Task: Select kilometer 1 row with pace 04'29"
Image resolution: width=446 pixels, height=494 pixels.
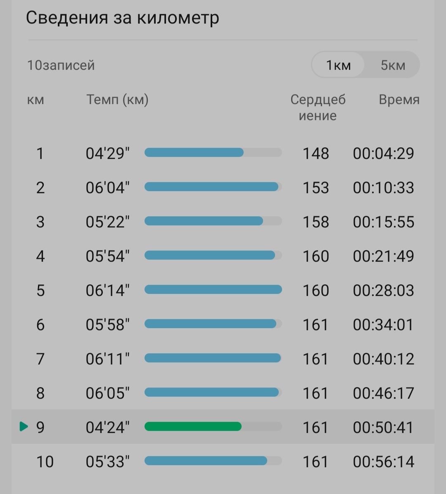Action: tap(223, 153)
